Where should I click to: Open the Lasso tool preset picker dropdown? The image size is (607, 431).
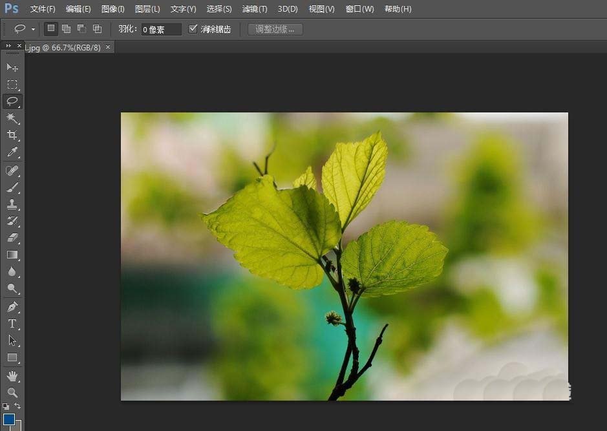33,29
